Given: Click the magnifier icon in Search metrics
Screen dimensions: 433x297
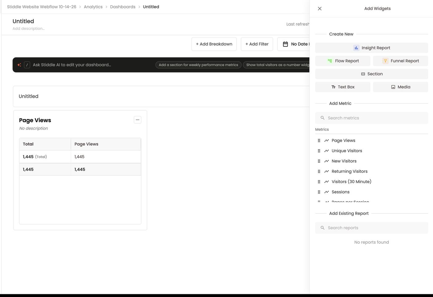Looking at the screenshot, I should [323, 118].
